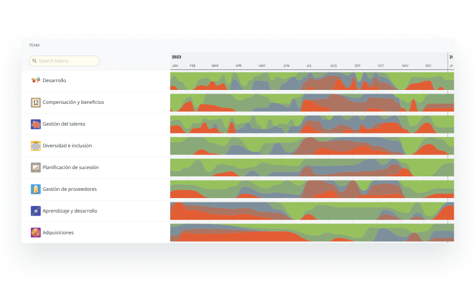Select the Gestión de proveedores team name
The image size is (475, 282).
(69, 189)
